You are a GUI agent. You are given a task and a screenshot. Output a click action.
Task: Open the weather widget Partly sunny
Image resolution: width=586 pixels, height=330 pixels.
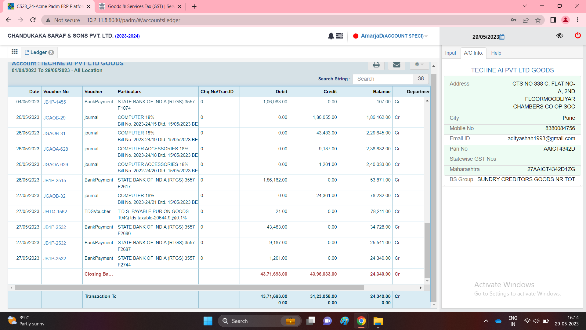tap(26, 321)
